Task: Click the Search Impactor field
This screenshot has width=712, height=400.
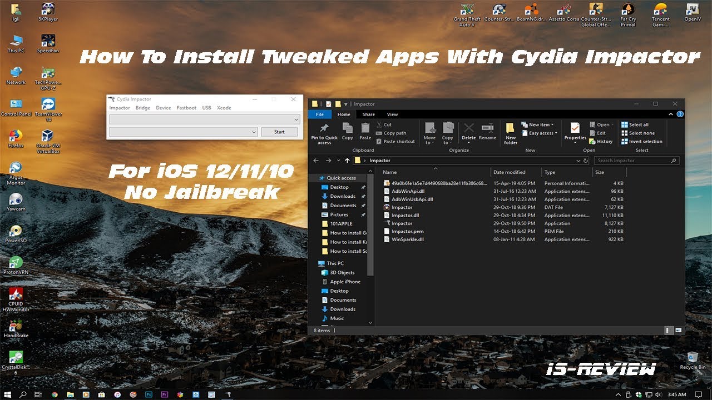Action: click(x=636, y=161)
